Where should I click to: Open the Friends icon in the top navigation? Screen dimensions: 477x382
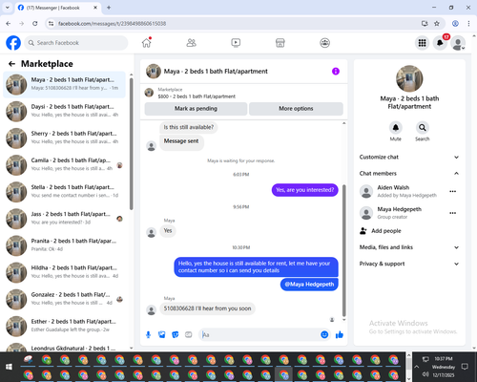tap(191, 43)
